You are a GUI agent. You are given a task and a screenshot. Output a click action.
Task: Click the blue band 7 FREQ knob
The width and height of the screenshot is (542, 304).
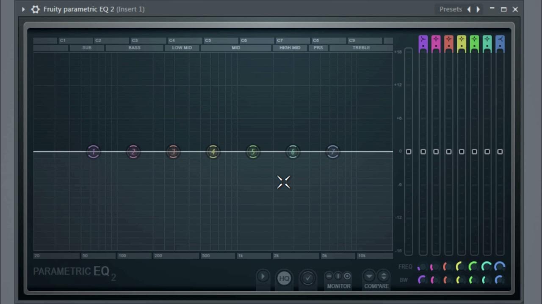tap(500, 267)
